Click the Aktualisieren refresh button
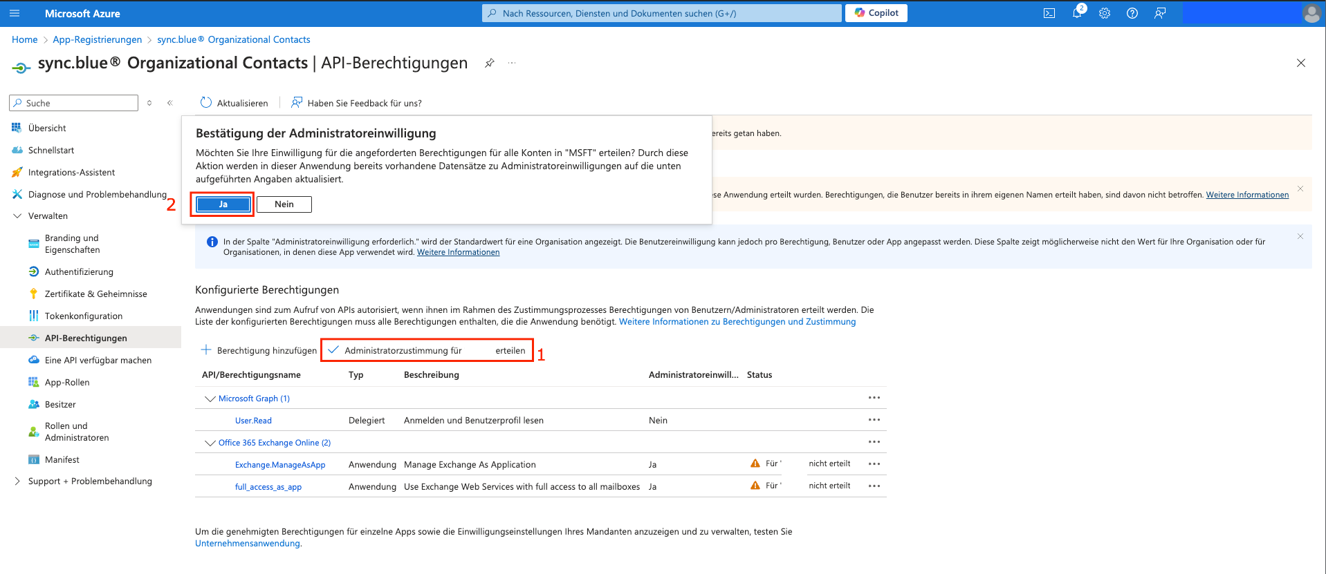The height and width of the screenshot is (574, 1326). [234, 103]
